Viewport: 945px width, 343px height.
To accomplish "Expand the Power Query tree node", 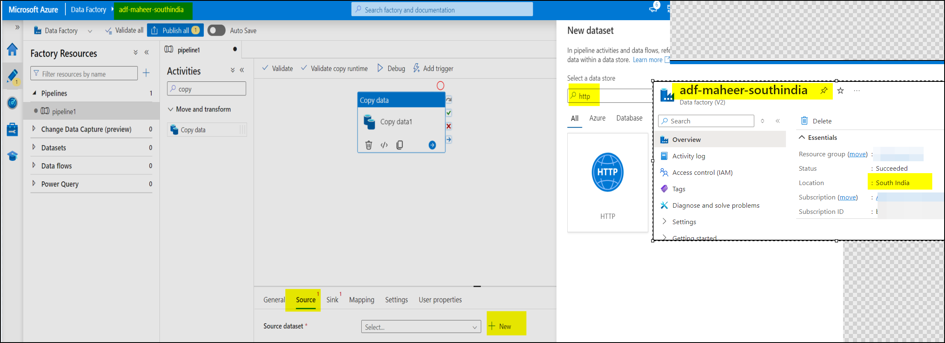I will [x=34, y=183].
